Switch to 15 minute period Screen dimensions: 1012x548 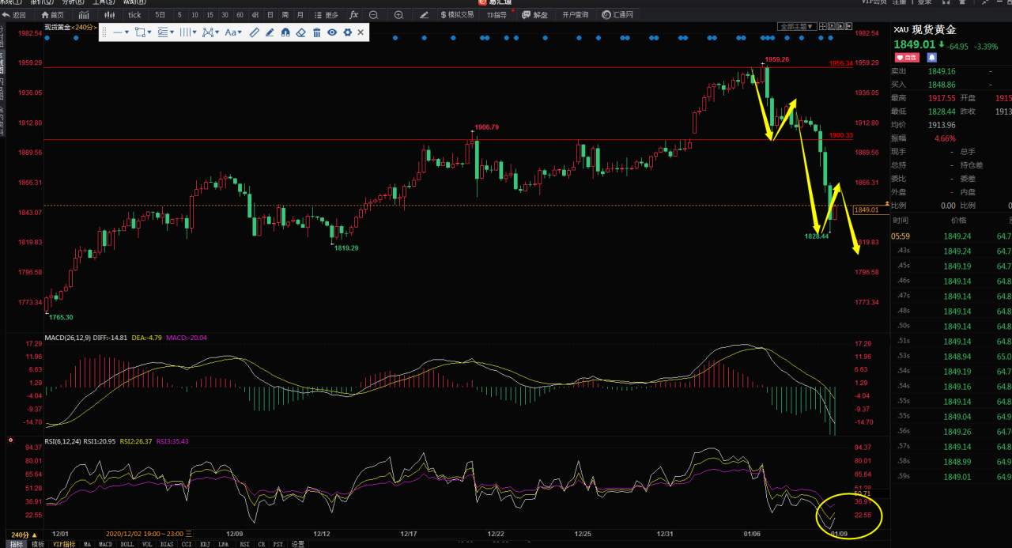coord(210,15)
